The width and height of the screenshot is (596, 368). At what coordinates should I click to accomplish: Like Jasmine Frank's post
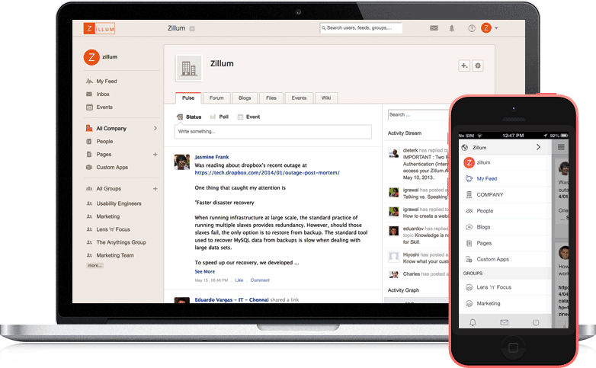click(239, 280)
